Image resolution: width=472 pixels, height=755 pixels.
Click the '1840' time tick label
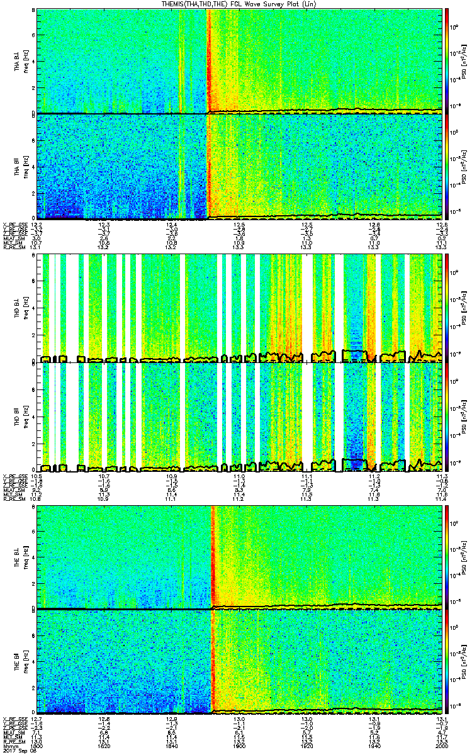(x=171, y=747)
